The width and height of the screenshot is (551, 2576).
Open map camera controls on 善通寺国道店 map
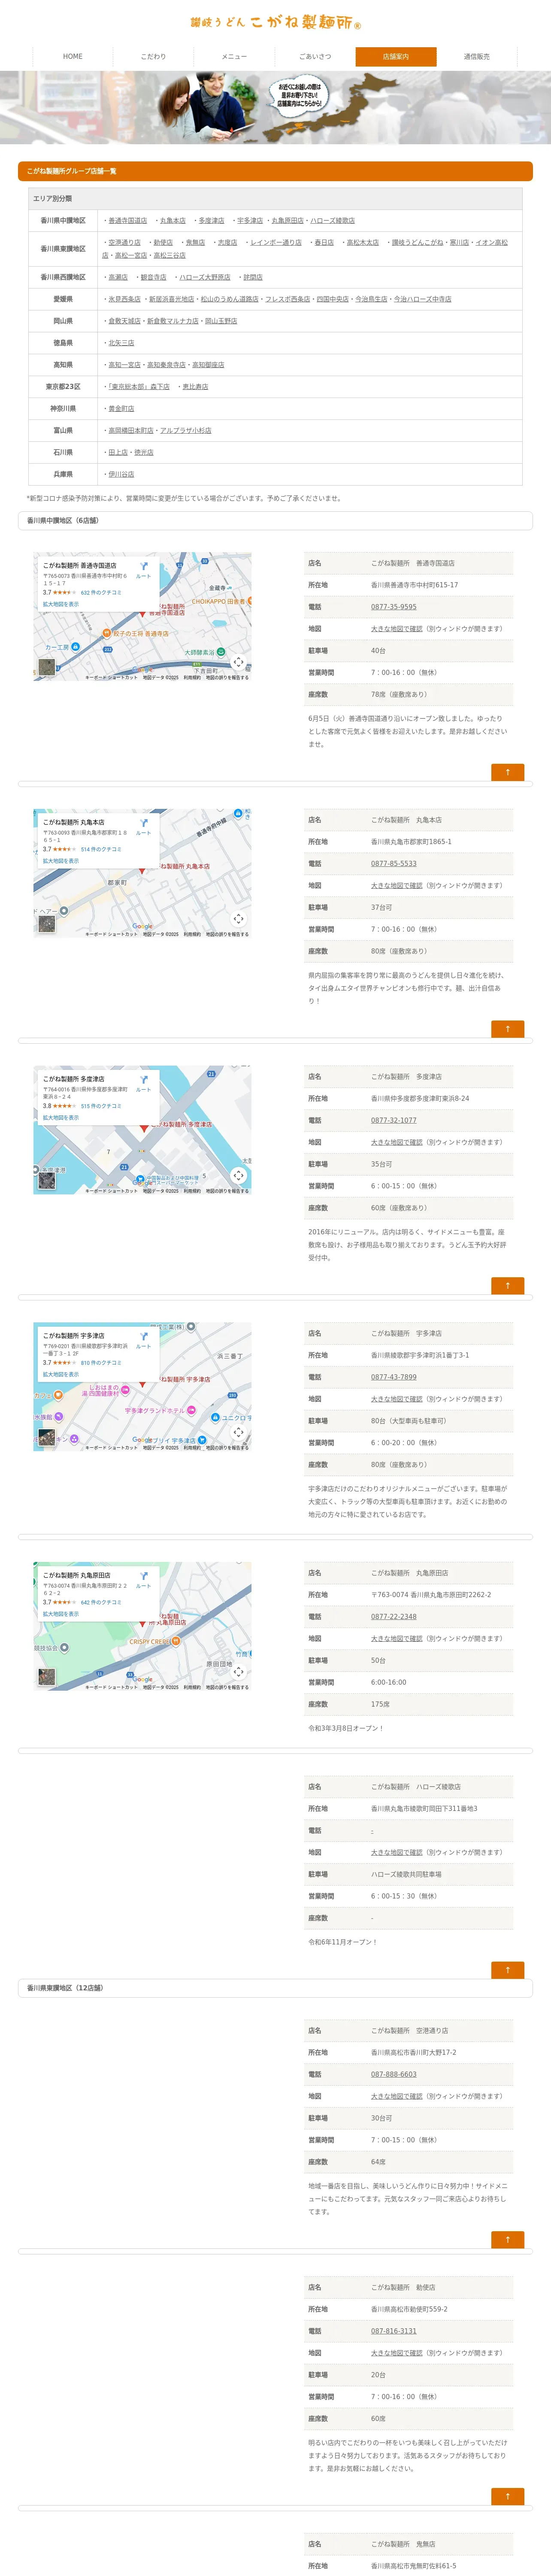(x=238, y=662)
